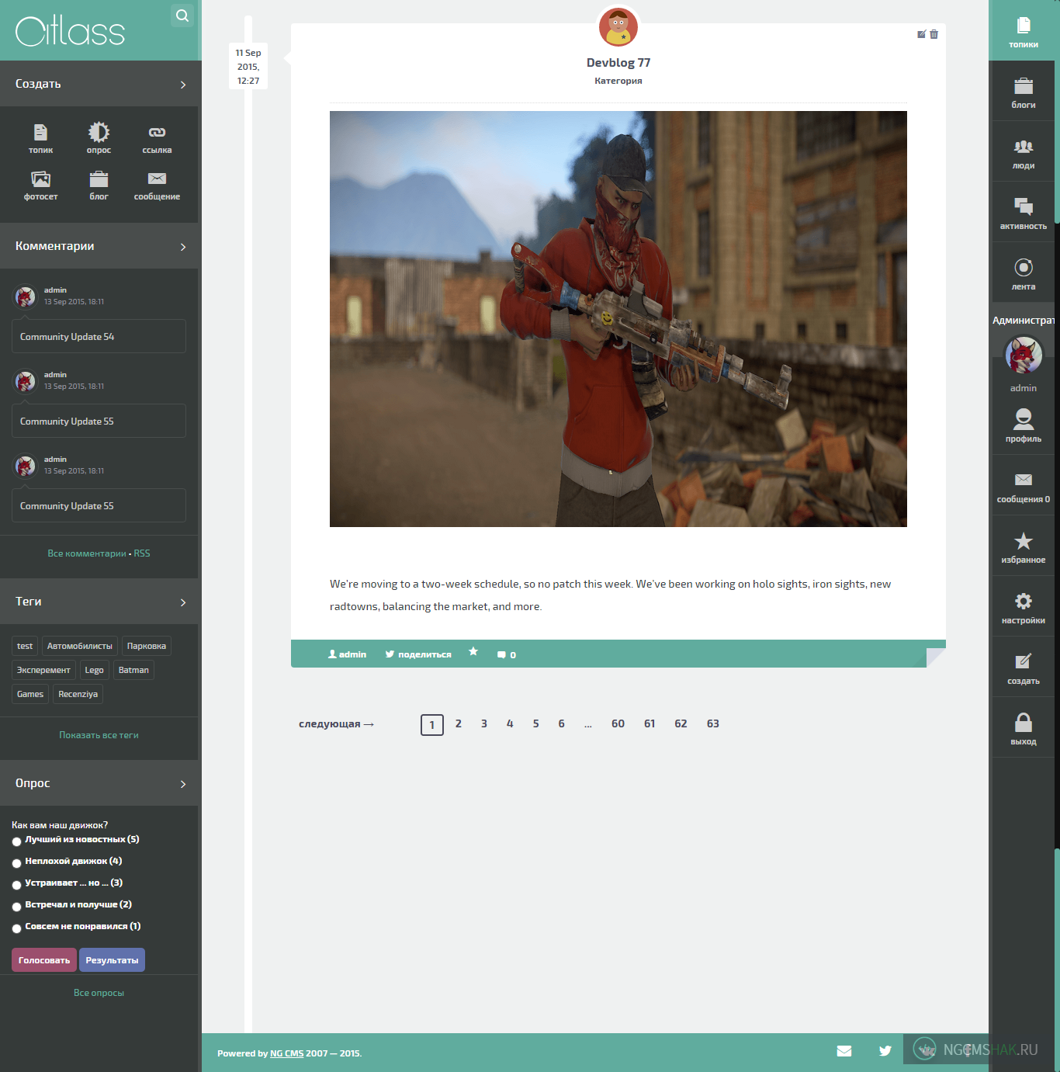Open the Devblog 77 post title

pos(618,63)
